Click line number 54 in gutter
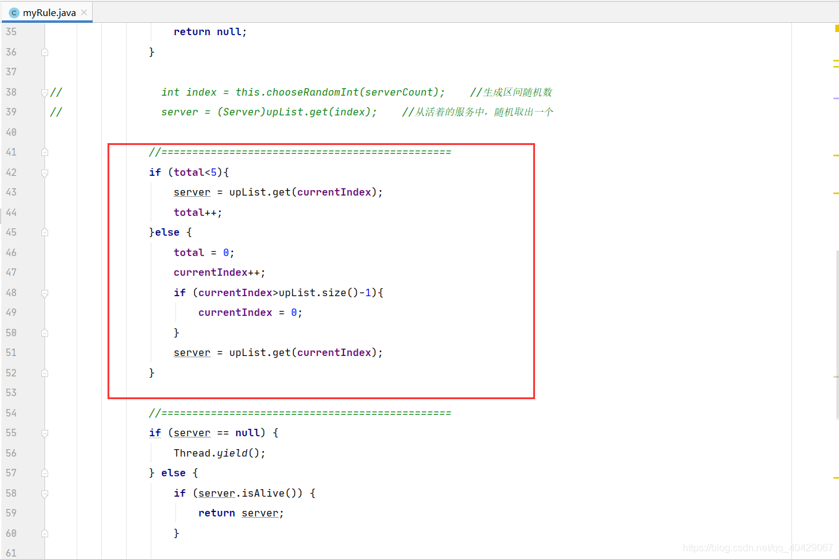The width and height of the screenshot is (839, 559). [11, 413]
